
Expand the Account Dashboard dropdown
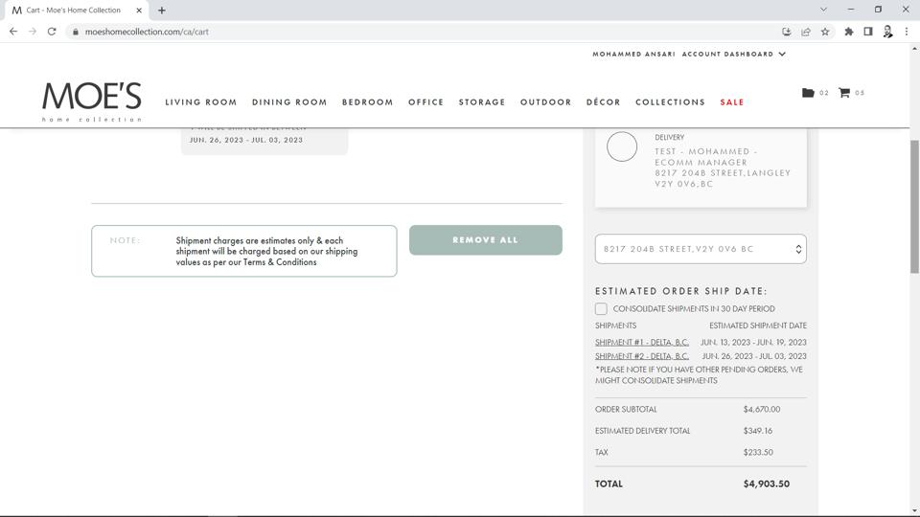733,54
